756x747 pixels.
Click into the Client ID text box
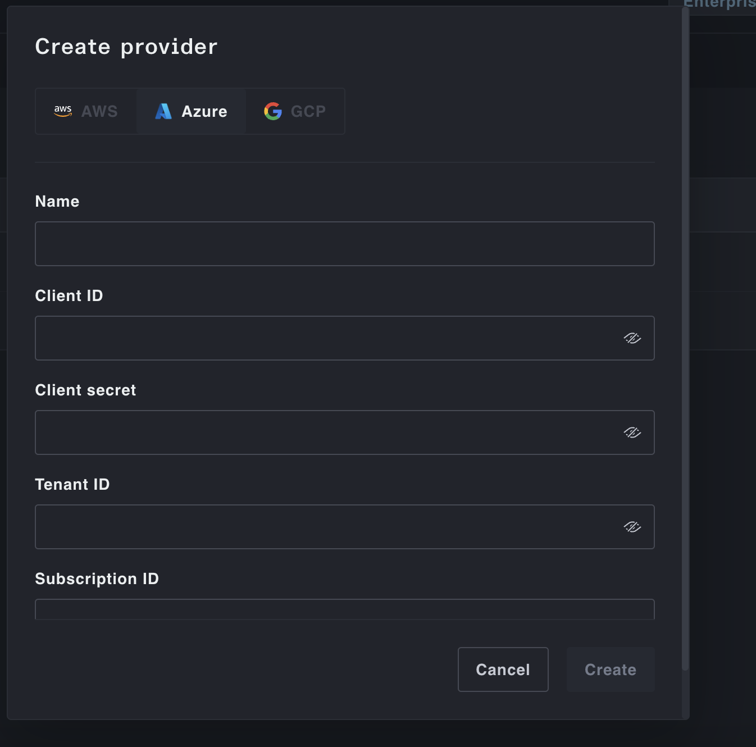coord(326,338)
